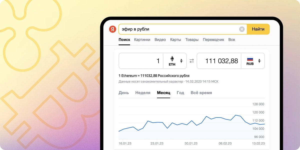
Task: Select the Неделя chart period
Action: 143,93
